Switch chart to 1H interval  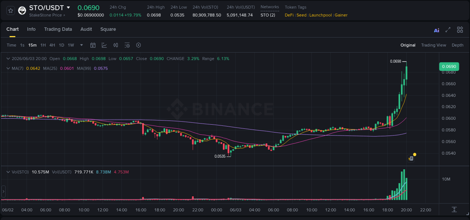click(x=43, y=45)
